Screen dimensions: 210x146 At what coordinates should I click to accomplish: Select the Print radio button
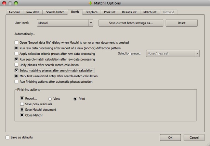(x=75, y=99)
